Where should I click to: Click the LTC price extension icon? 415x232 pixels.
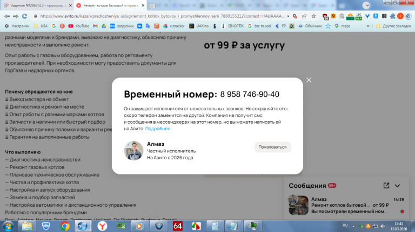point(359,17)
